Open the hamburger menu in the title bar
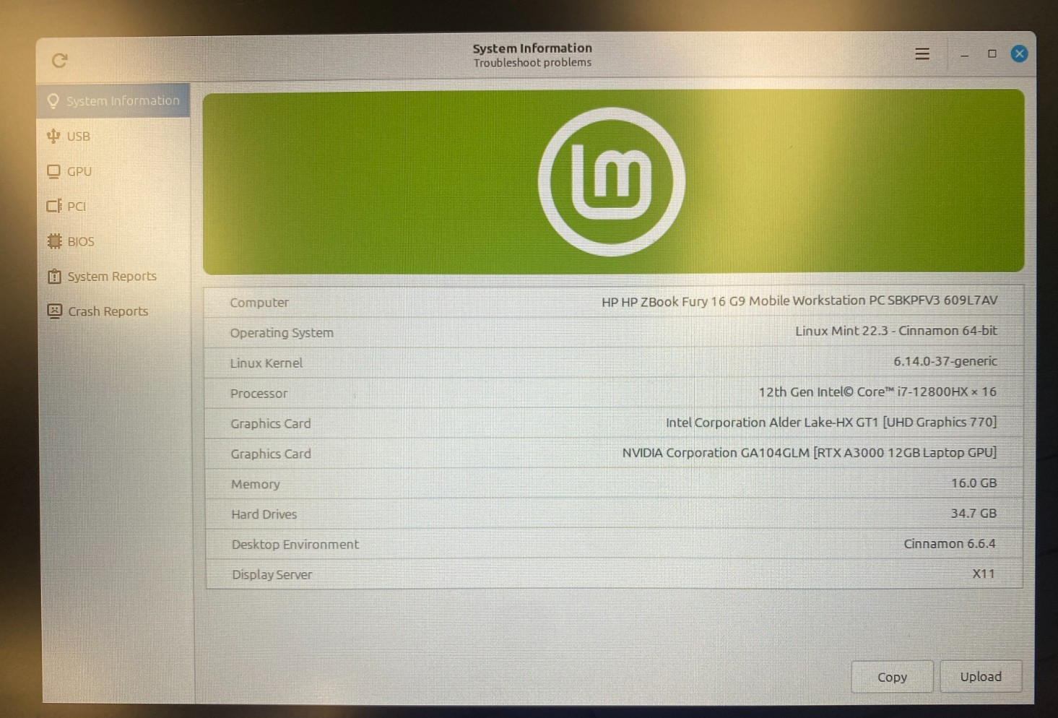This screenshot has width=1058, height=718. pyautogui.click(x=922, y=53)
